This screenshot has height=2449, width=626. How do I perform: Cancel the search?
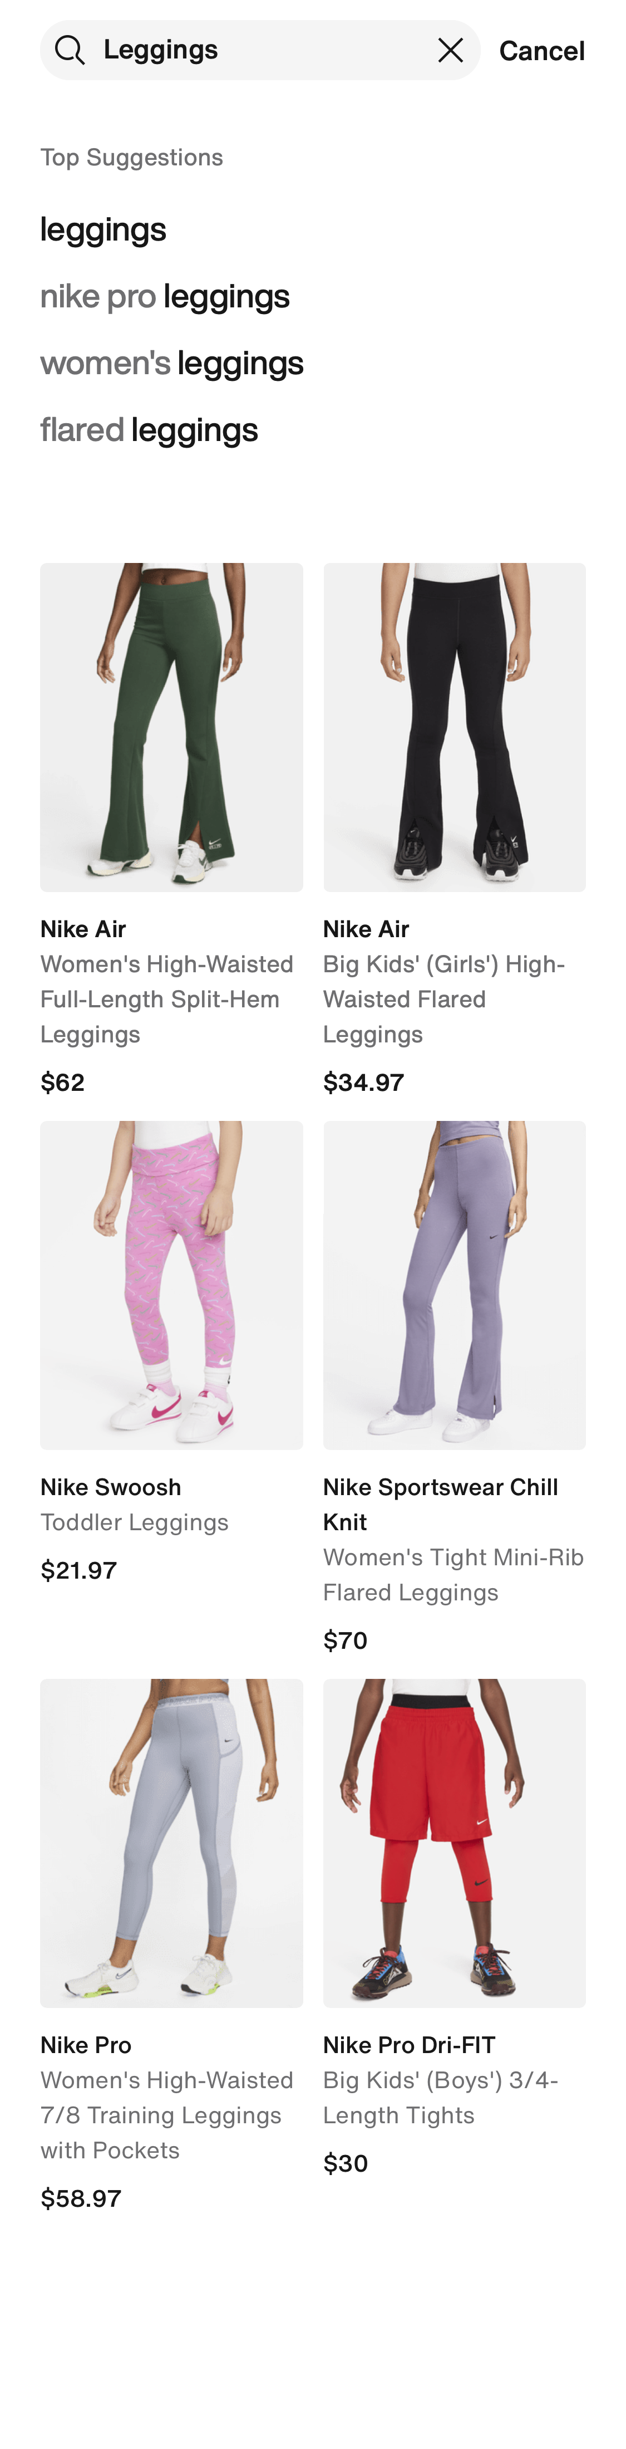pyautogui.click(x=541, y=50)
